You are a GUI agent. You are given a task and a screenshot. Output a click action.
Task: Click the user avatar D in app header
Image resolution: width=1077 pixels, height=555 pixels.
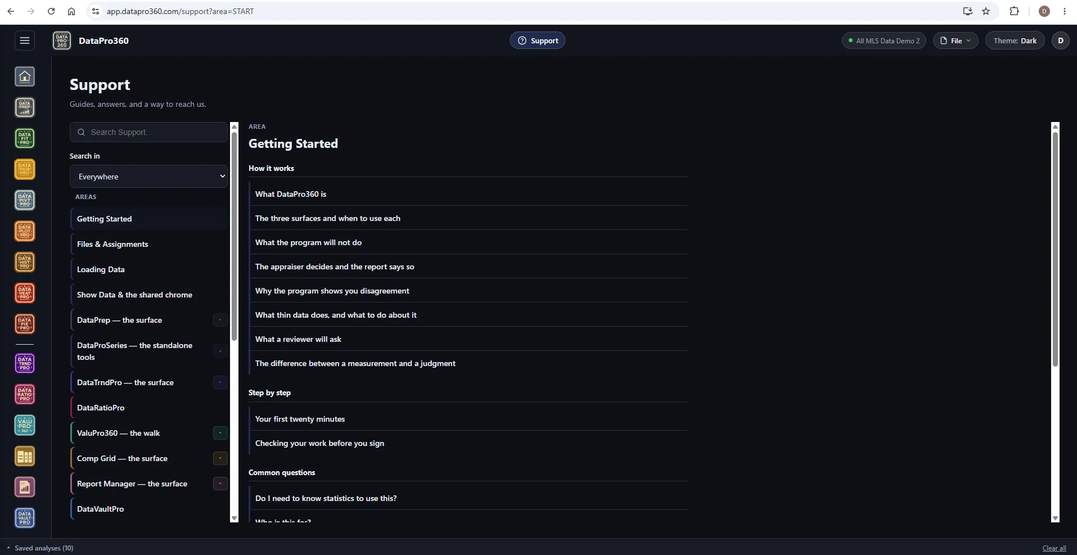(1061, 40)
